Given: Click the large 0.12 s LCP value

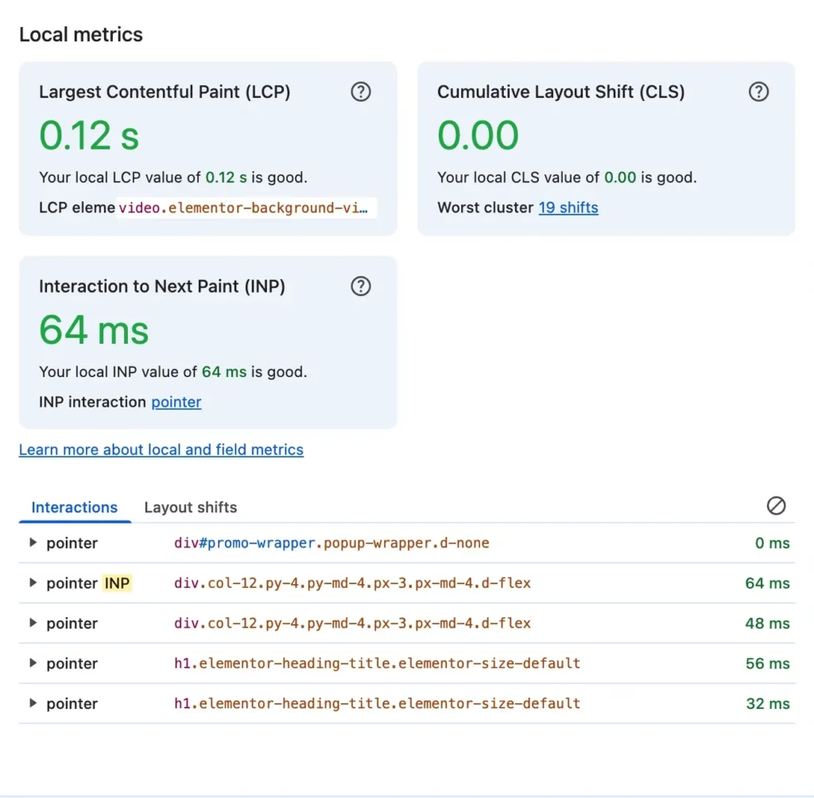Looking at the screenshot, I should [x=89, y=135].
